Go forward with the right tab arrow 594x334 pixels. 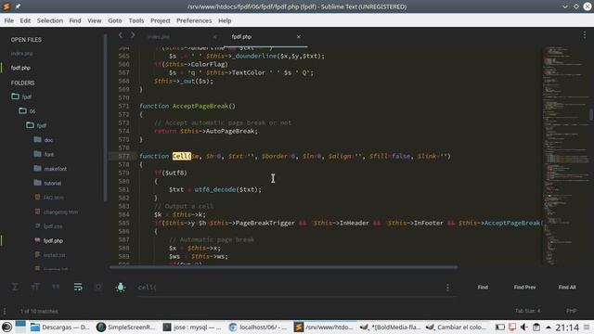point(133,35)
